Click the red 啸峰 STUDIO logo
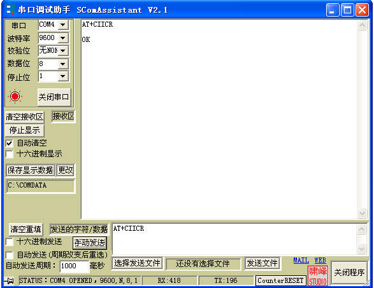The height and width of the screenshot is (288, 374). [x=318, y=276]
